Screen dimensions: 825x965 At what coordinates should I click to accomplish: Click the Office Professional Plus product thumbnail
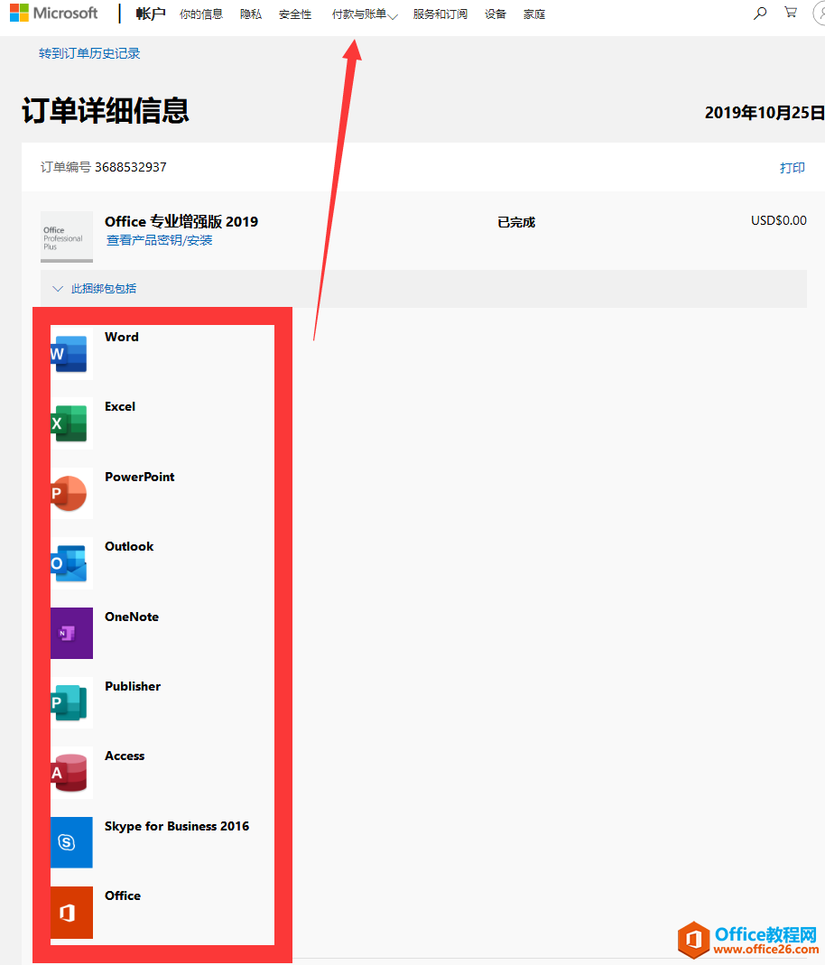[67, 237]
